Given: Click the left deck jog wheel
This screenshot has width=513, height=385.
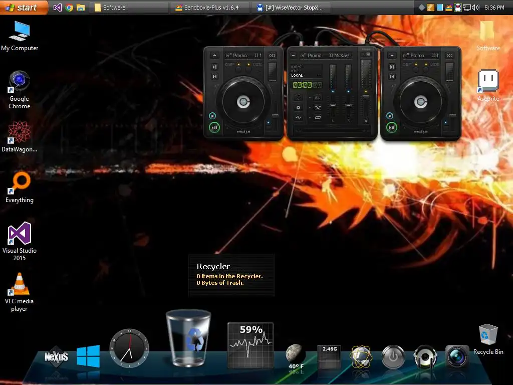Looking at the screenshot, I should [x=243, y=102].
